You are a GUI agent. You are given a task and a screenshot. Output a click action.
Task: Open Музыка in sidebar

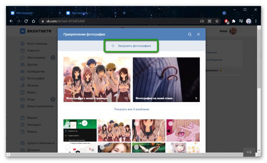pos(29,86)
